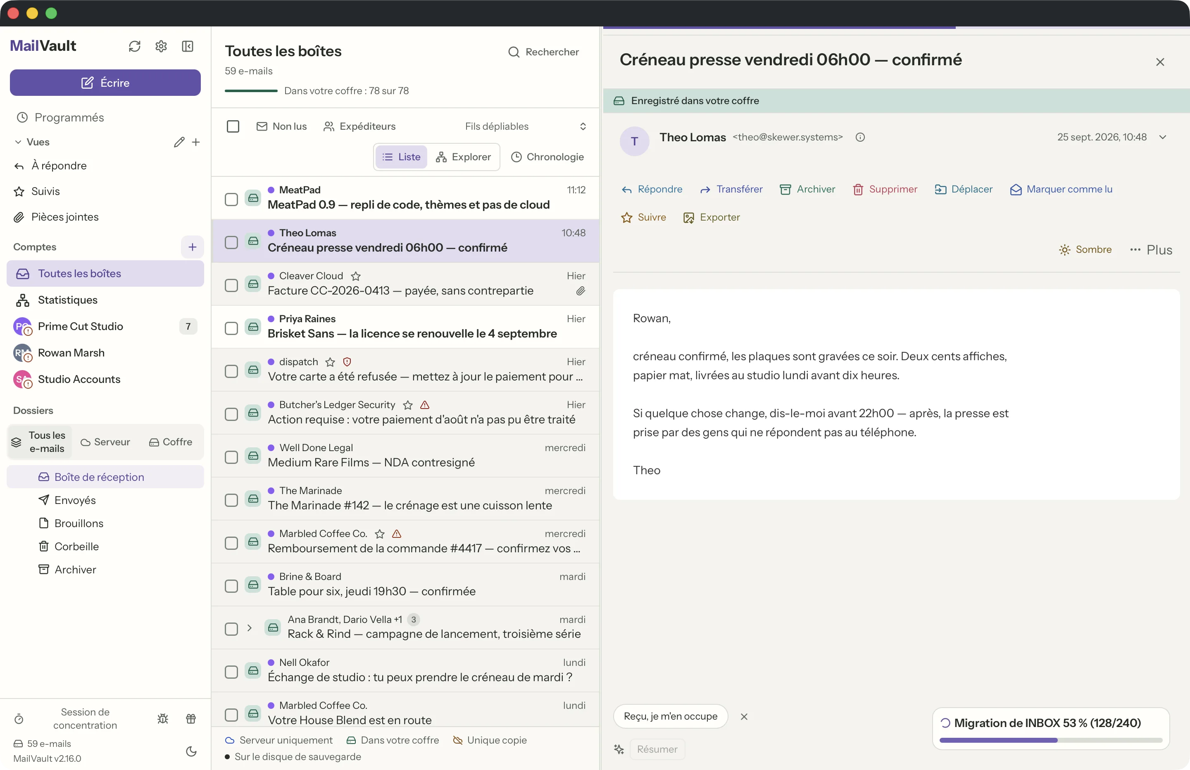Toggle the Sombre dark reading mode

pos(1085,250)
